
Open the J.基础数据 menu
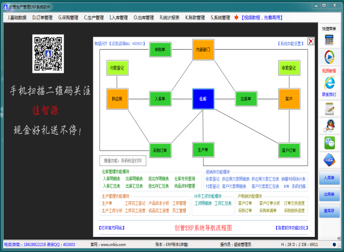coord(17,17)
